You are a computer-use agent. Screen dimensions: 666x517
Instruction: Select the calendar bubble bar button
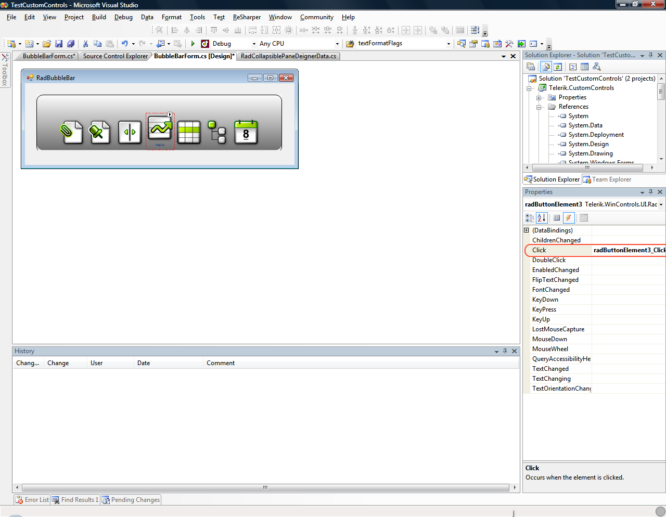[246, 132]
